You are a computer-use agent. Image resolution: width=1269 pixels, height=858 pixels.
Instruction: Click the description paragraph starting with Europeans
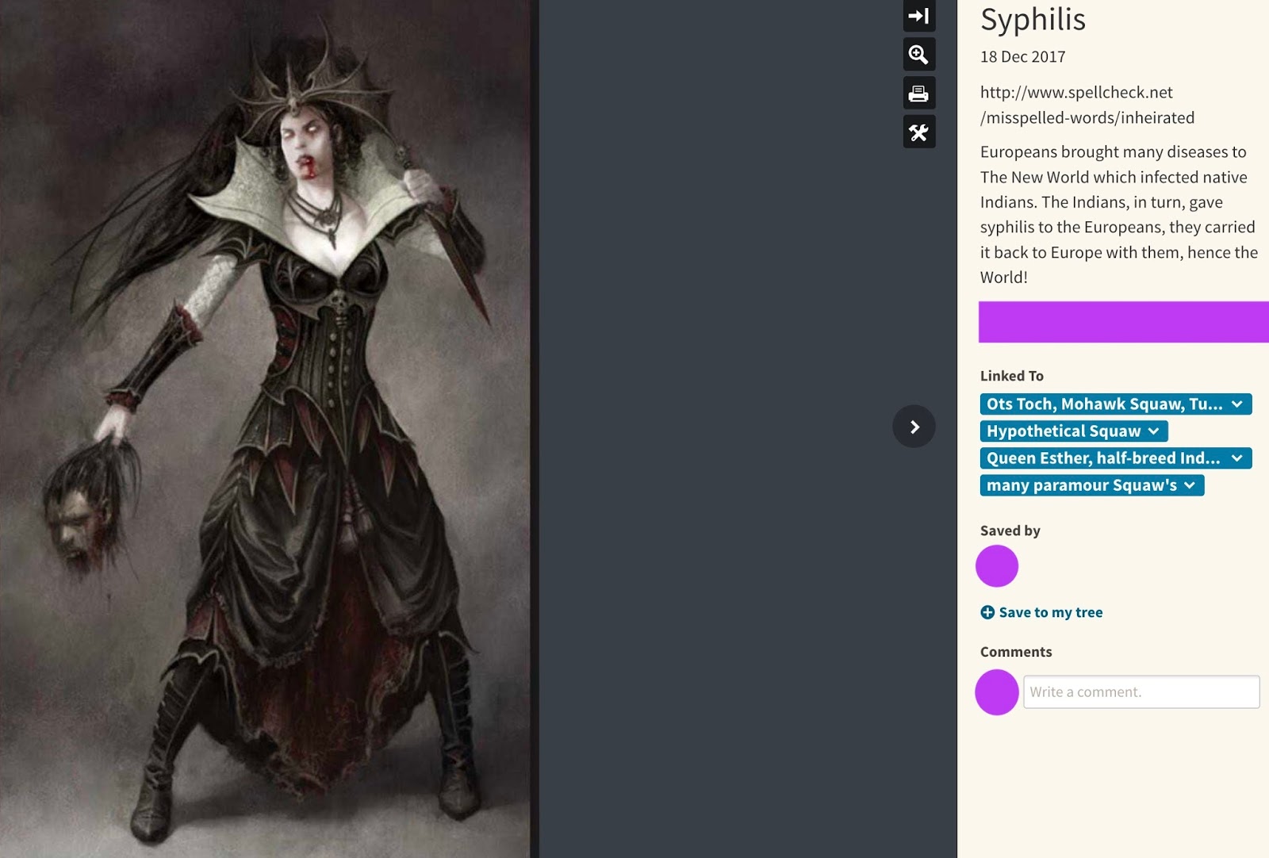1119,214
